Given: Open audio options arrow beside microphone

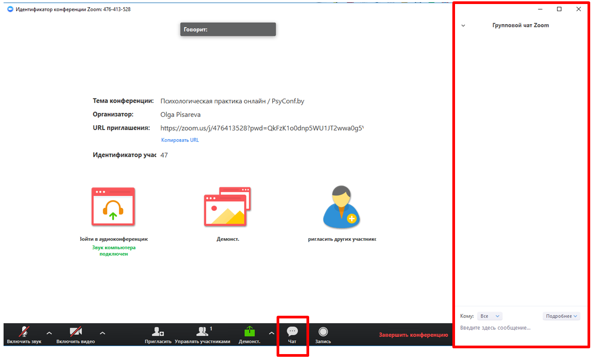Looking at the screenshot, I should 49,333.
